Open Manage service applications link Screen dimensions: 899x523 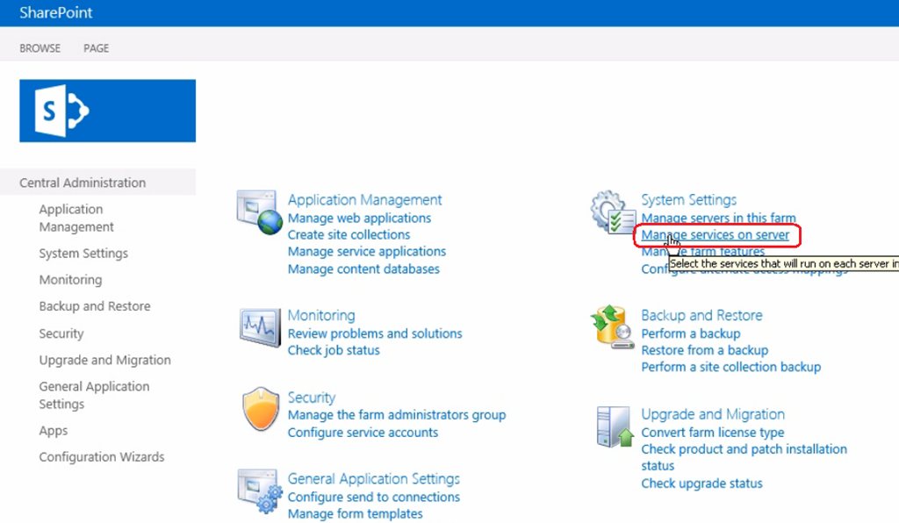click(x=366, y=252)
